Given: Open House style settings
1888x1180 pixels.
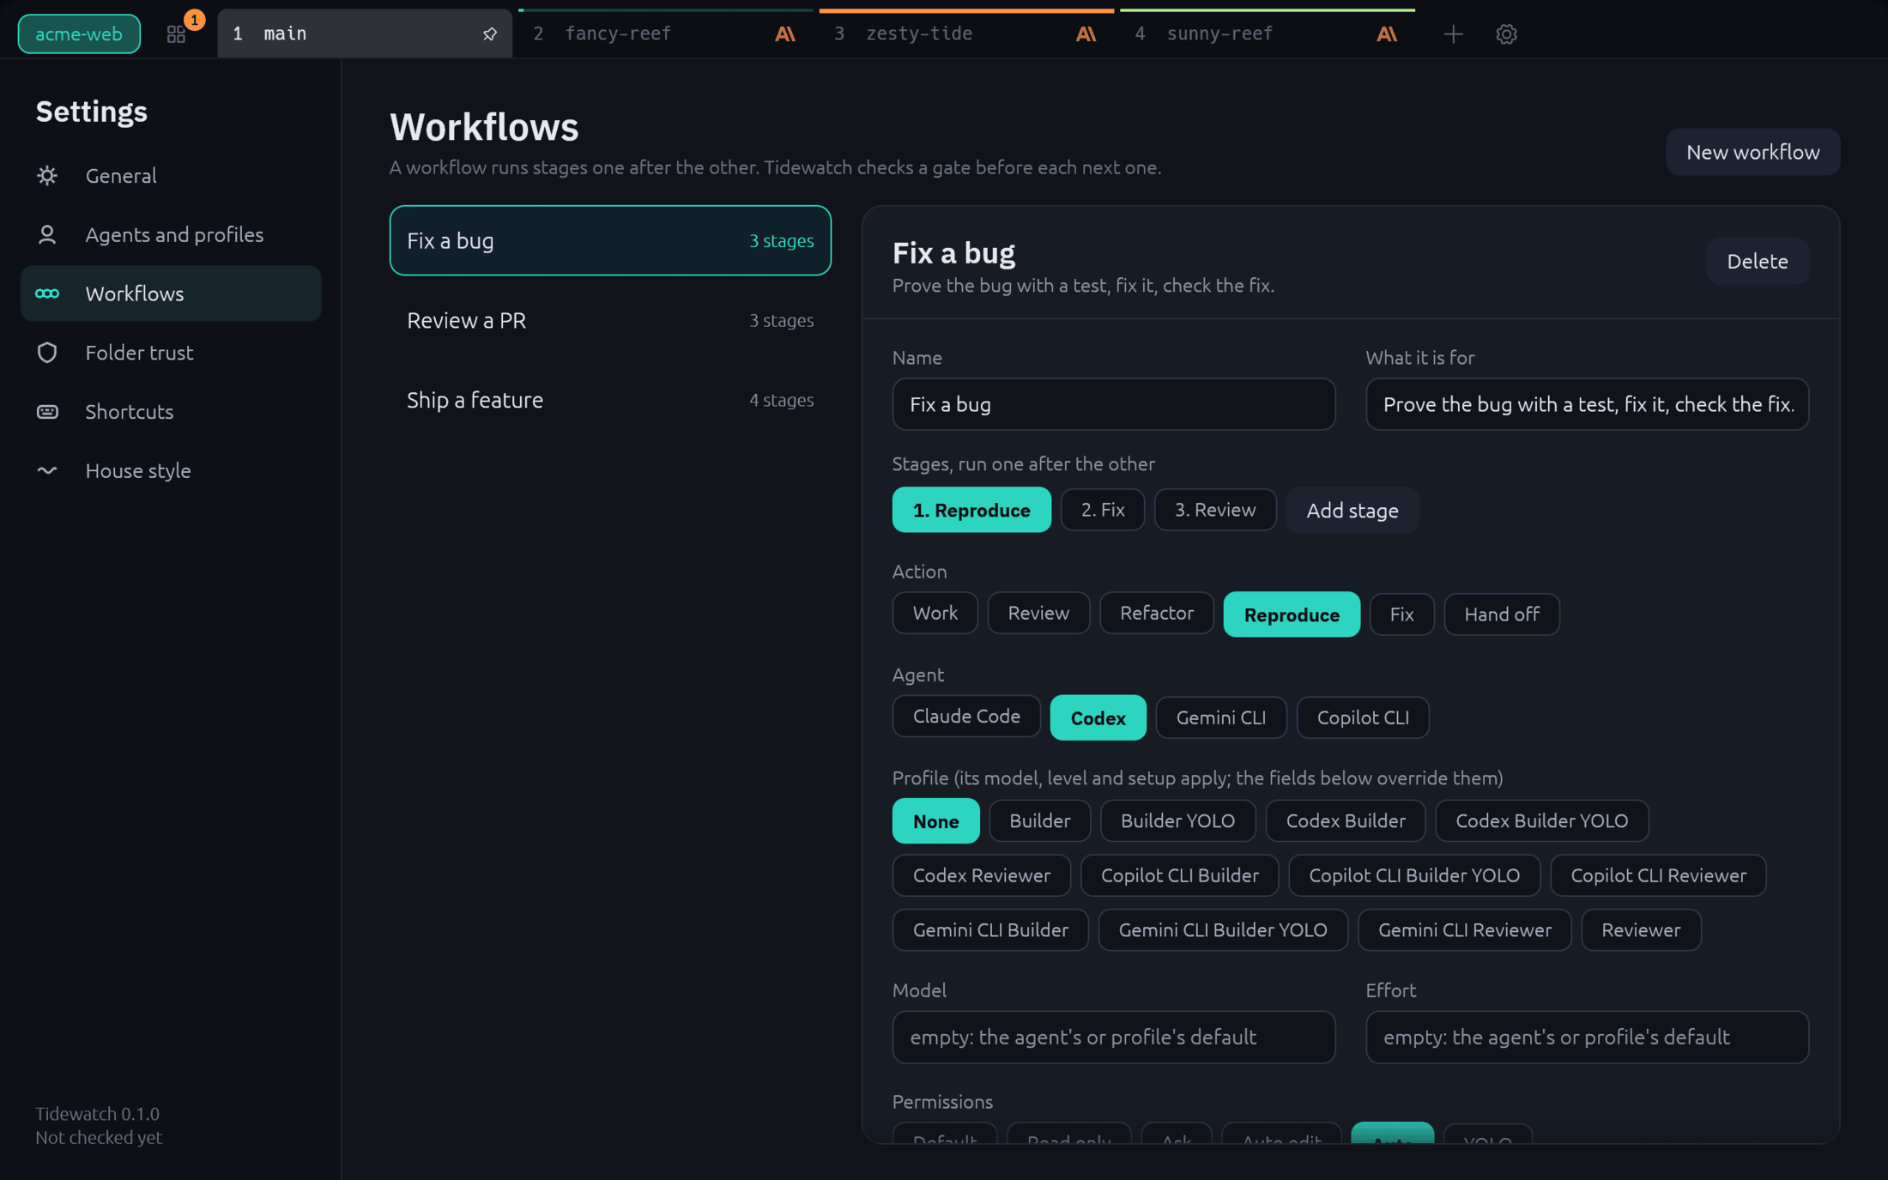Looking at the screenshot, I should (171, 470).
